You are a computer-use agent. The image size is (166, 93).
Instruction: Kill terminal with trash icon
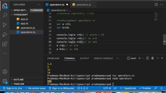click(x=153, y=58)
